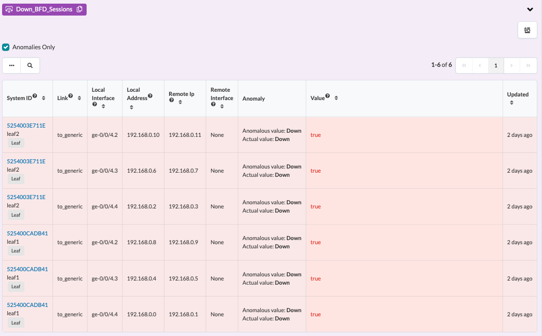Sort table by System ID column
The height and width of the screenshot is (336, 542).
pyautogui.click(x=44, y=98)
